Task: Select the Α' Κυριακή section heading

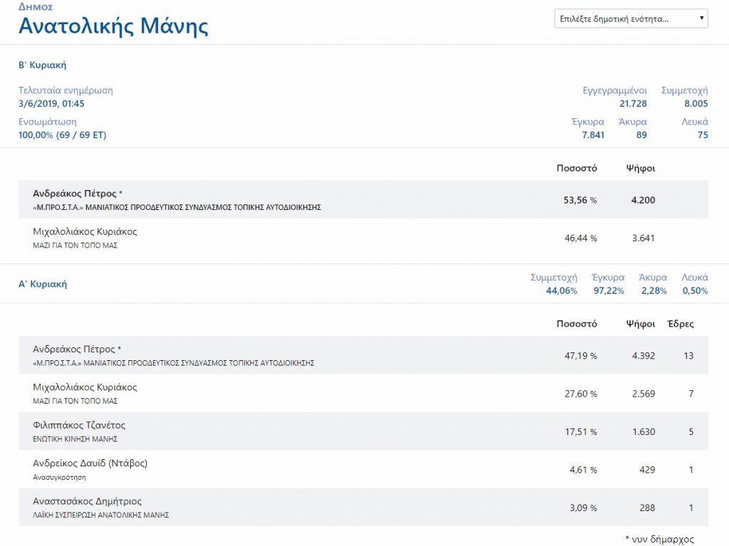Action: tap(42, 283)
